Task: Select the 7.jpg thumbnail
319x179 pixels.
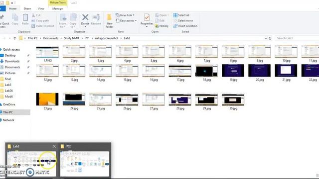Action: click(x=206, y=52)
